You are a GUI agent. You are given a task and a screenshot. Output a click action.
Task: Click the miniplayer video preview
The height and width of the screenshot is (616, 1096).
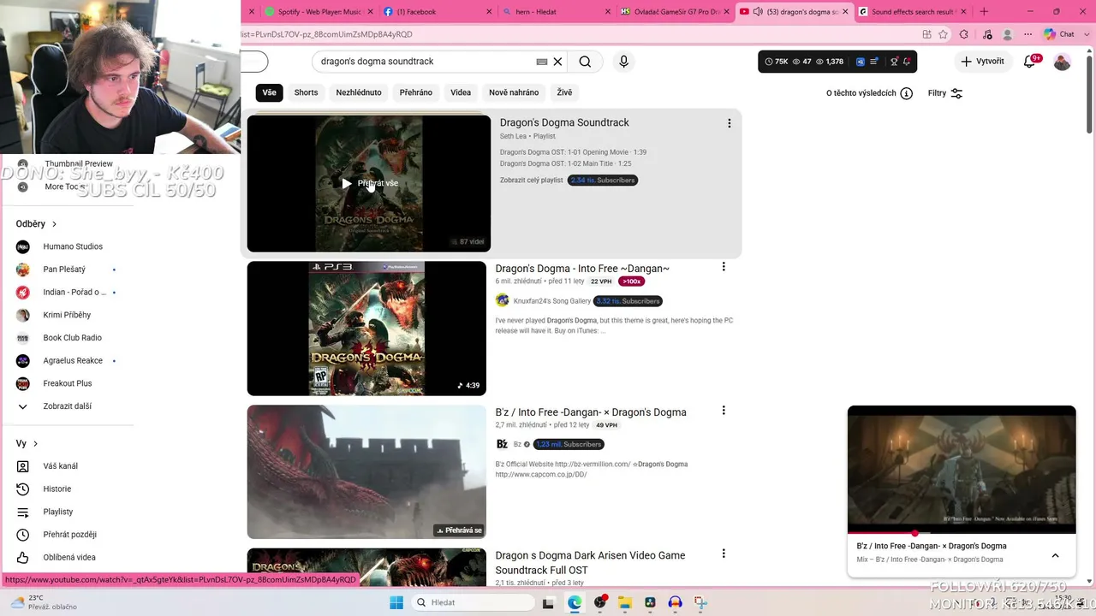click(x=962, y=470)
